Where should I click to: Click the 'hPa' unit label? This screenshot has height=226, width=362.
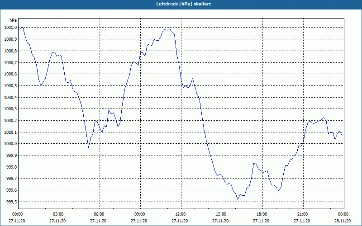tap(13, 20)
